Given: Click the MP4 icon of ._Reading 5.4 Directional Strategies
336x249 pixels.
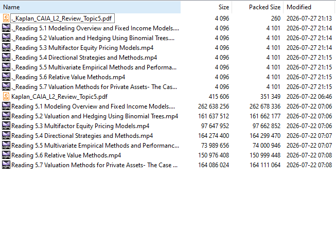Looking at the screenshot, I should [6, 58].
